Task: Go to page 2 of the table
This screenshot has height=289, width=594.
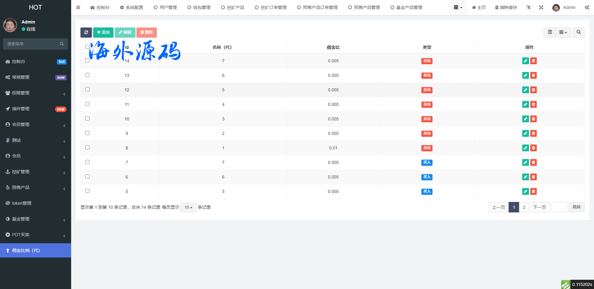Action: point(524,207)
